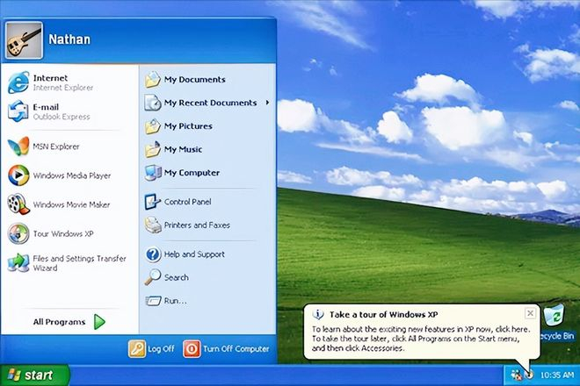Launch MSN Explorer butterfly icon
This screenshot has width=580, height=386.
(18, 147)
